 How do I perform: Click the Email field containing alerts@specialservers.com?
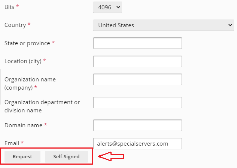137,143
